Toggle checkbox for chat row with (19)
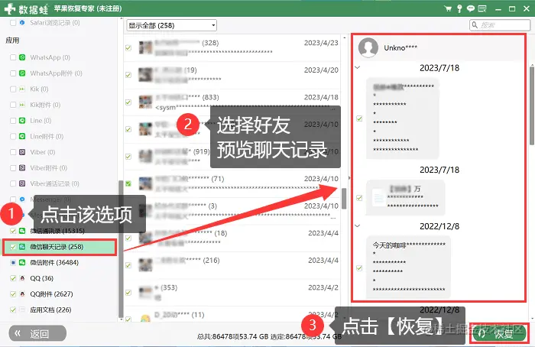 coord(128,75)
